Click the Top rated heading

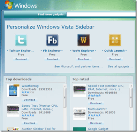[x=81, y=79]
